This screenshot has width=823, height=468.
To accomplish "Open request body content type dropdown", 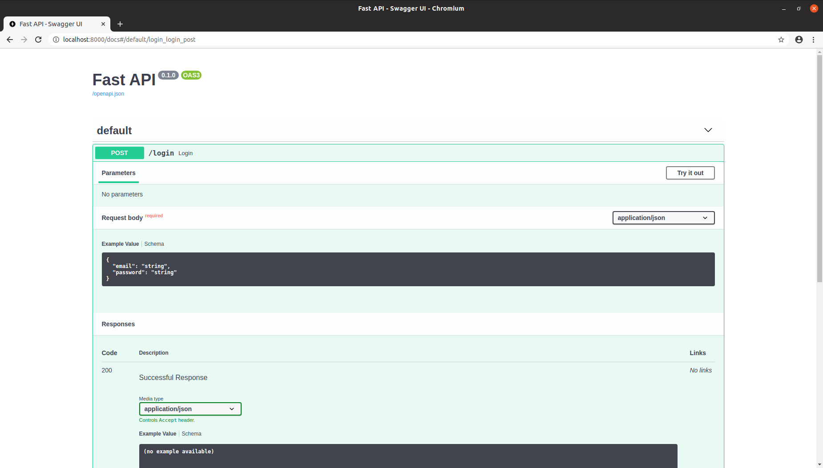I will 663,218.
